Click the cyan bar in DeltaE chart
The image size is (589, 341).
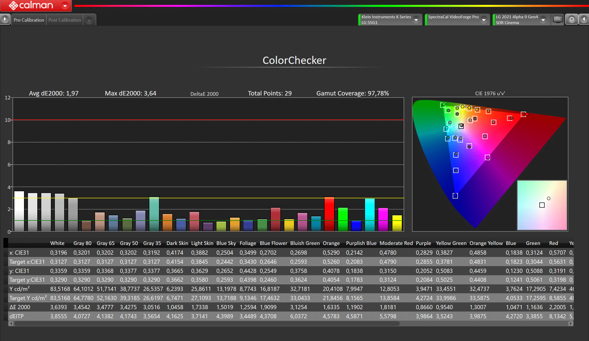click(x=369, y=215)
